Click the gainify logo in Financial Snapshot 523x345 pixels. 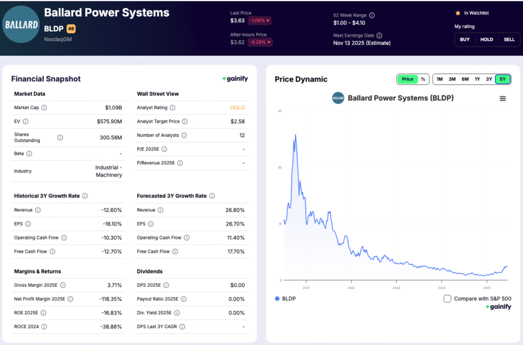click(x=235, y=79)
